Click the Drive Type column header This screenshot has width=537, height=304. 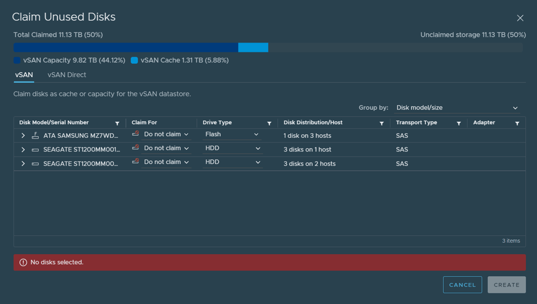[217, 123]
